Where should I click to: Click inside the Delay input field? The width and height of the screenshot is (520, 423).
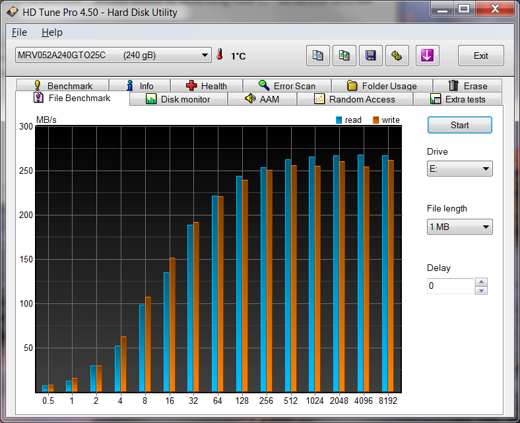tap(450, 286)
